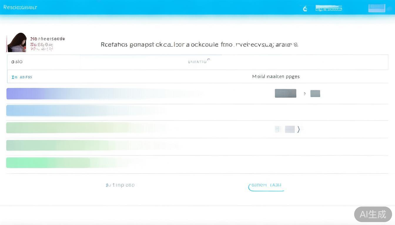Click the purple gradient bar in the first row
This screenshot has width=395, height=225.
(x=59, y=94)
